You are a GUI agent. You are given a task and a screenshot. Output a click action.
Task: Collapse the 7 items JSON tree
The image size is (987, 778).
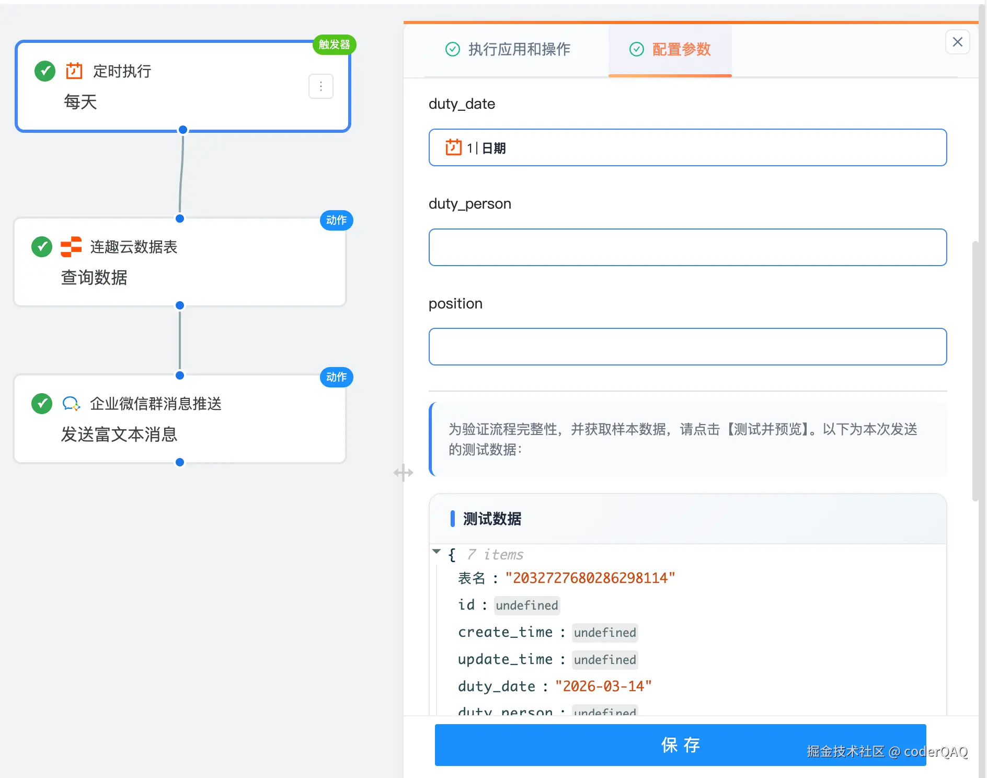pos(437,552)
